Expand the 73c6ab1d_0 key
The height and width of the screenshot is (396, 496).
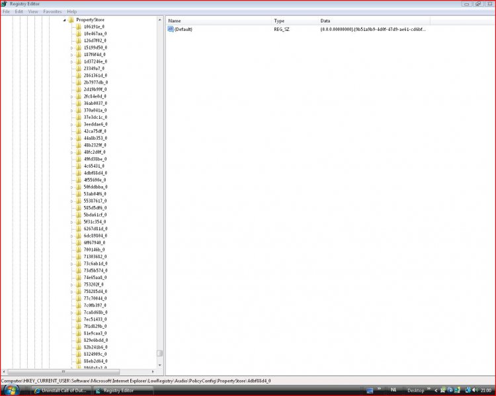pyautogui.click(x=72, y=264)
